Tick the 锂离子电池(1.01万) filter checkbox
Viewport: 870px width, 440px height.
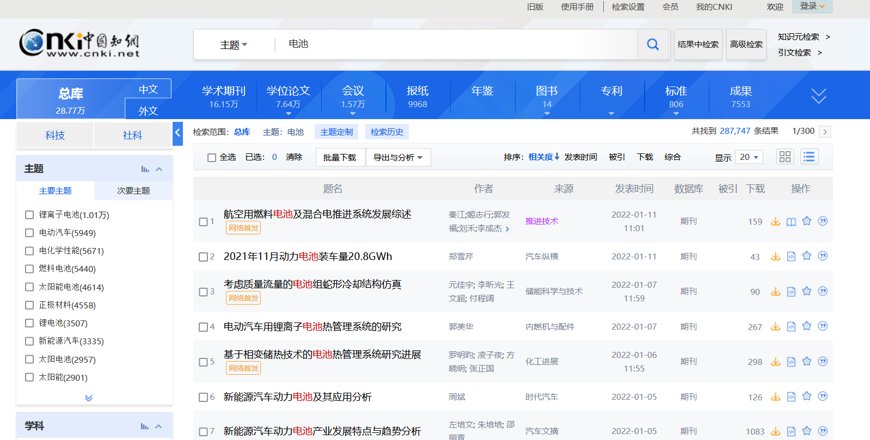pos(29,215)
